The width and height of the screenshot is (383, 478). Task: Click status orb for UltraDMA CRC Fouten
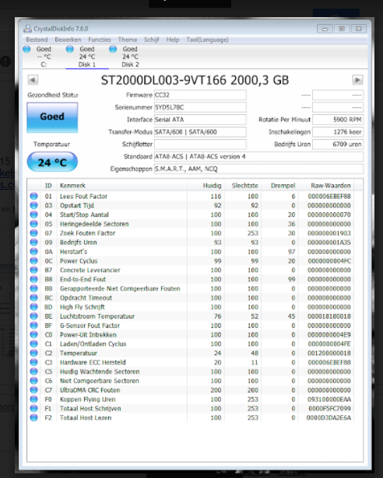pyautogui.click(x=34, y=390)
